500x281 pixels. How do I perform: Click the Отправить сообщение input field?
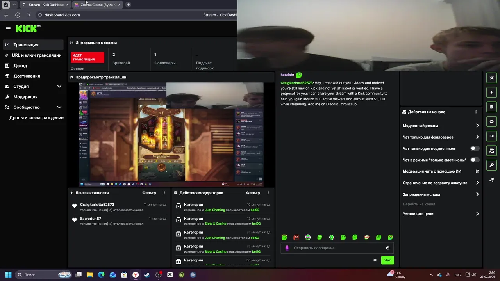click(x=337, y=248)
